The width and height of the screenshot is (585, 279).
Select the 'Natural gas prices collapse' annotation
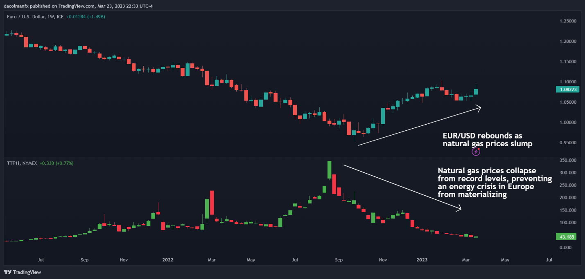point(495,183)
